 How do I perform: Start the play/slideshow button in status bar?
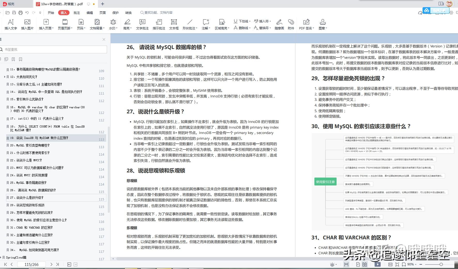point(377,264)
